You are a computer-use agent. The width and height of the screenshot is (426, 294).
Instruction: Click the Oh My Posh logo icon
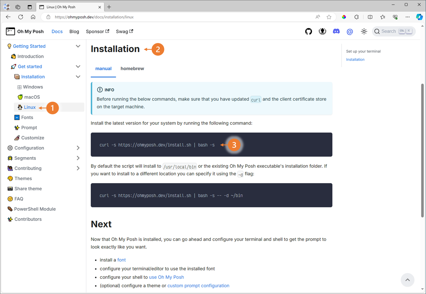click(10, 31)
